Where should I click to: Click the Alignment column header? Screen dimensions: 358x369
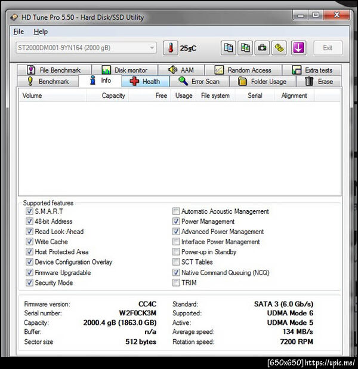pyautogui.click(x=294, y=96)
